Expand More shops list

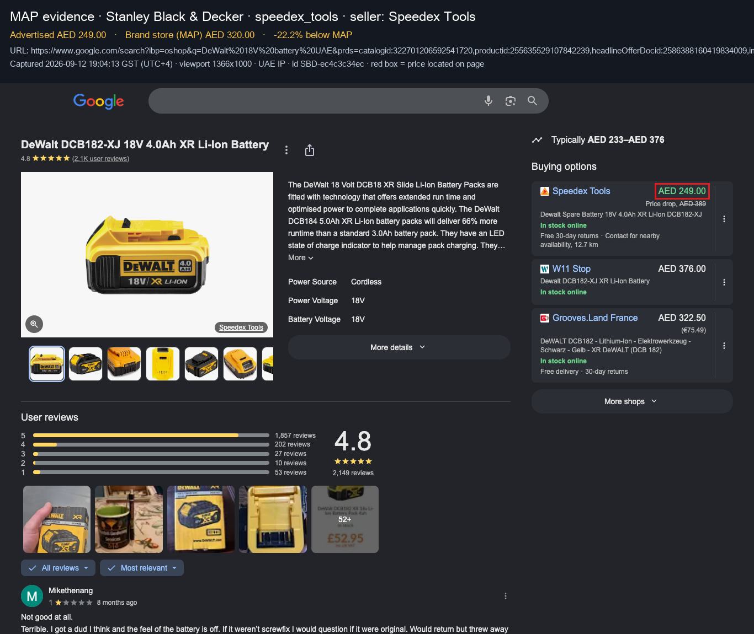pyautogui.click(x=632, y=401)
